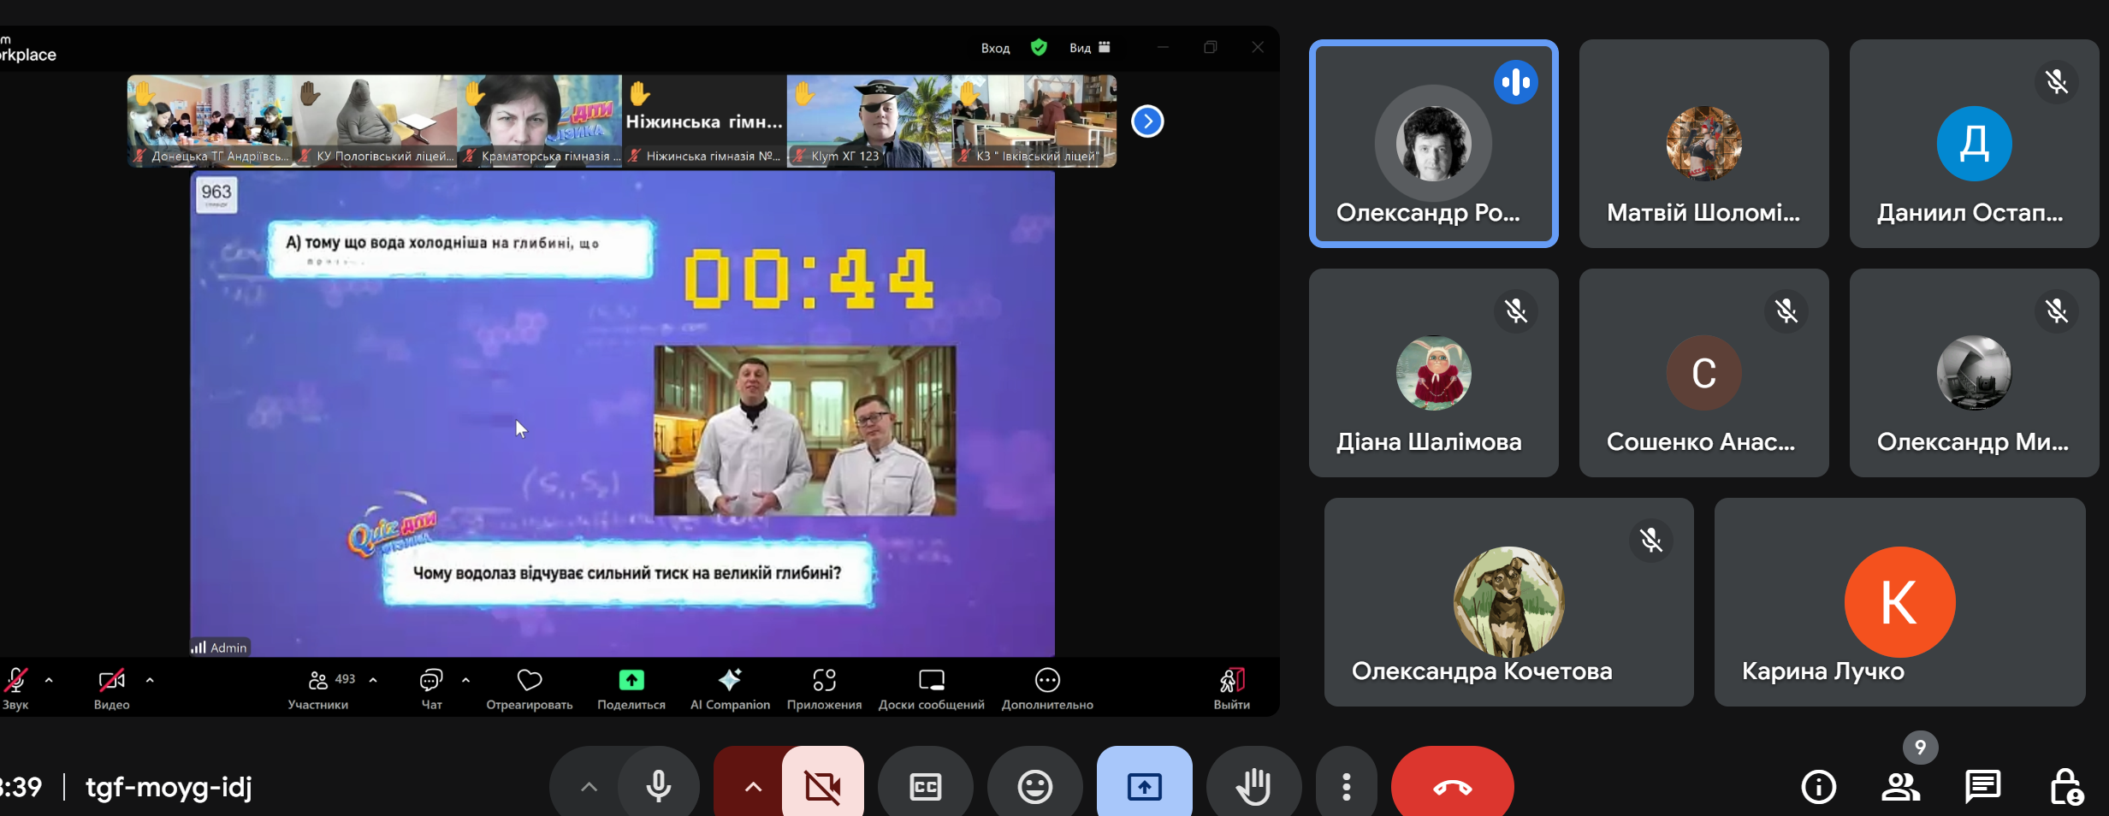Image resolution: width=2109 pixels, height=816 pixels.
Task: Open Zoom apps panel
Action: [824, 689]
